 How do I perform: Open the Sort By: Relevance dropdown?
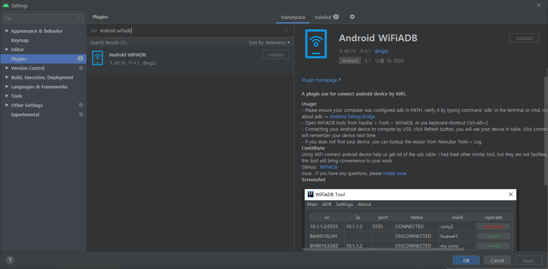point(269,43)
